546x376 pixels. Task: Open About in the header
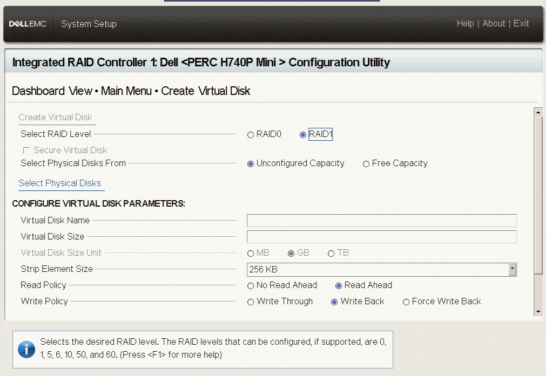[x=494, y=24]
